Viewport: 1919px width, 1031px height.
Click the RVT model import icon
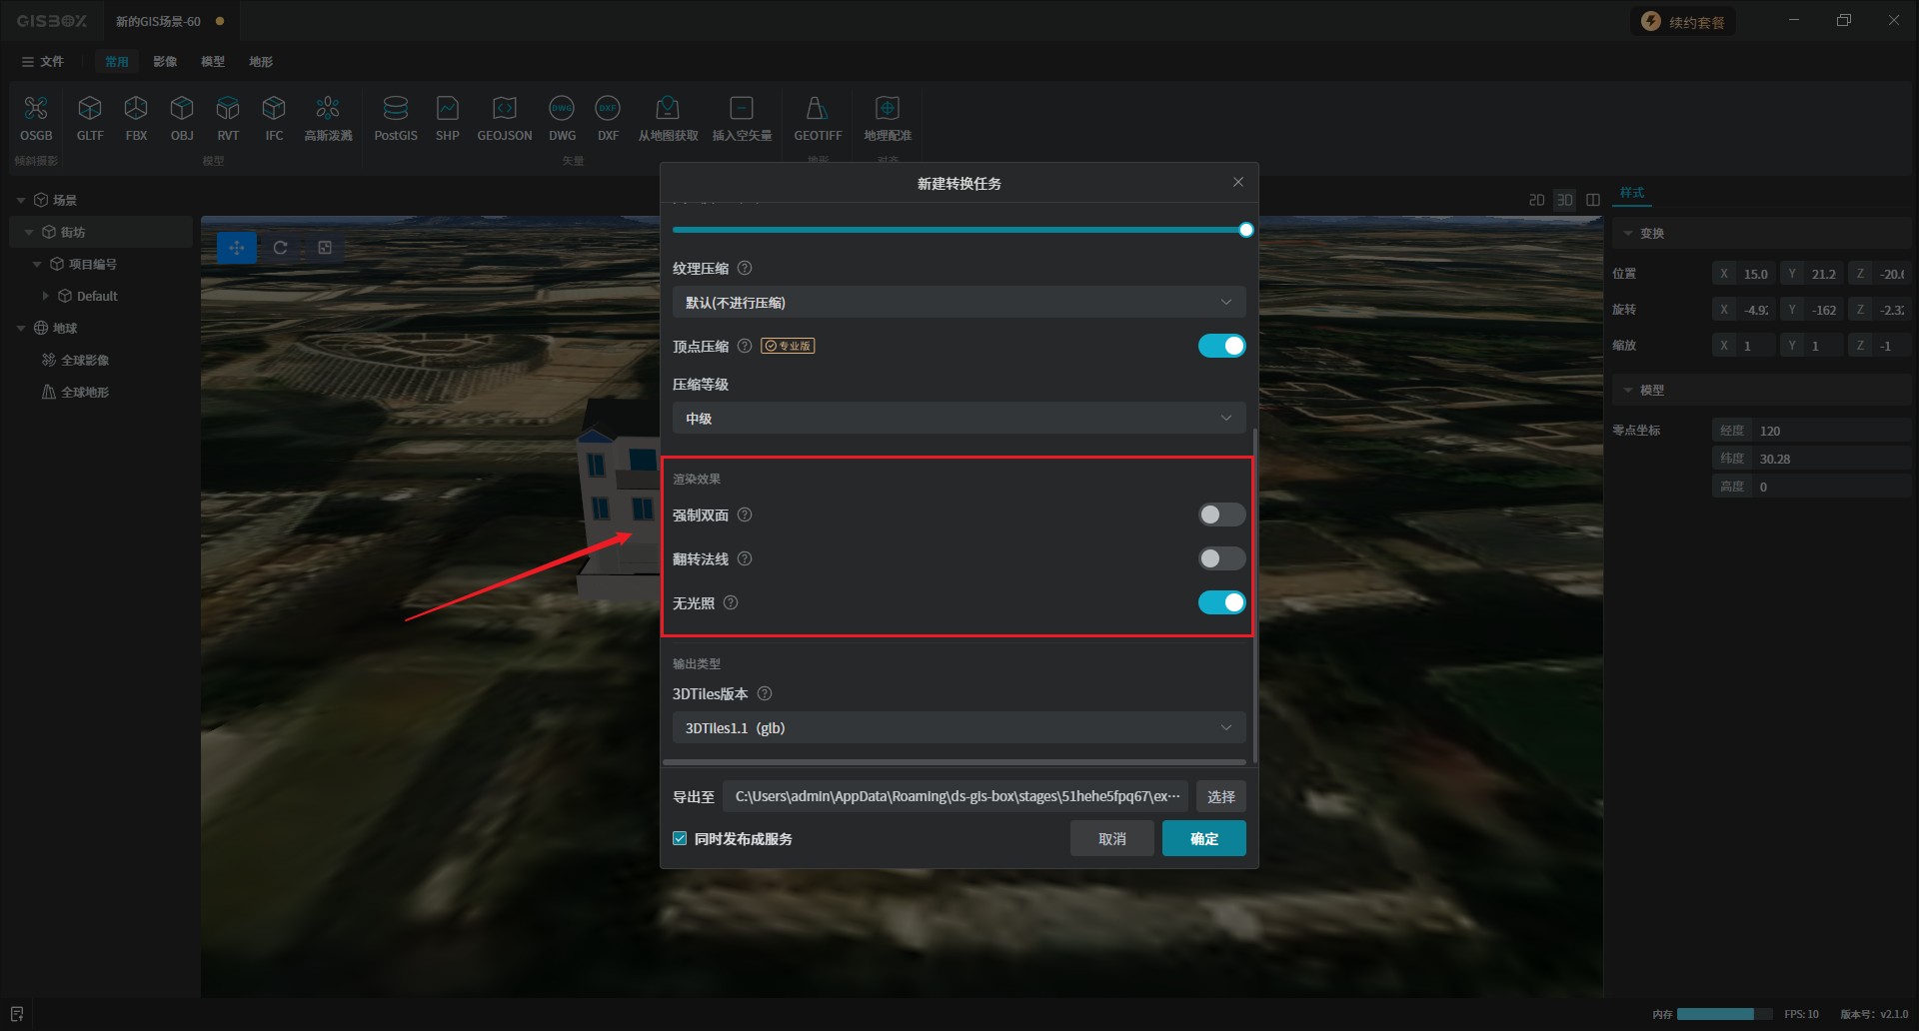(x=228, y=109)
